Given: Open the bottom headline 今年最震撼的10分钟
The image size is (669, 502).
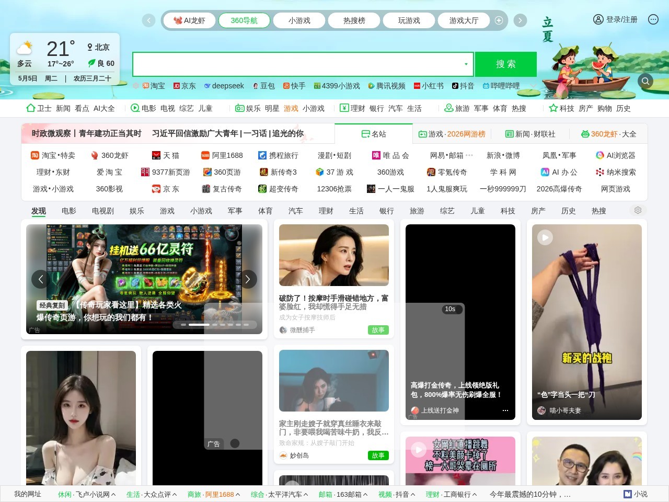Looking at the screenshot, I should pyautogui.click(x=530, y=494).
